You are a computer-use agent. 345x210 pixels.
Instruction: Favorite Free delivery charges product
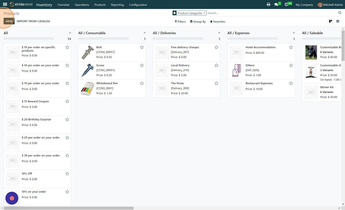[217, 47]
